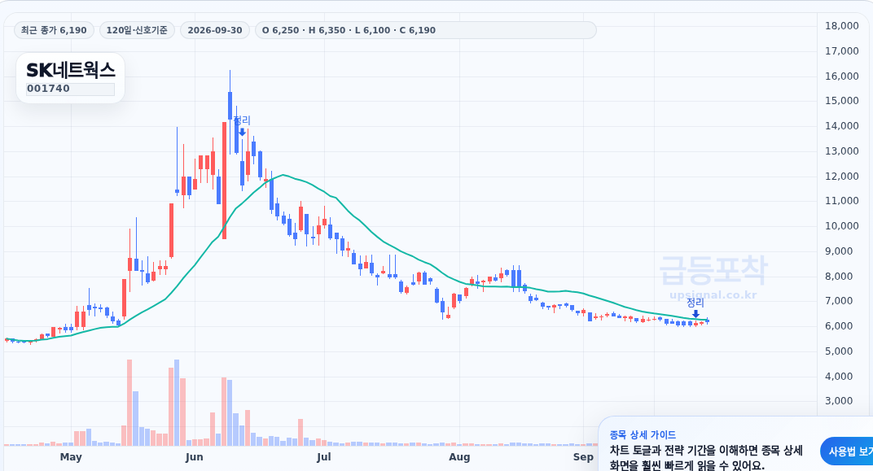Click the 종목 상세 가이드 heading
The image size is (873, 471).
click(x=643, y=435)
